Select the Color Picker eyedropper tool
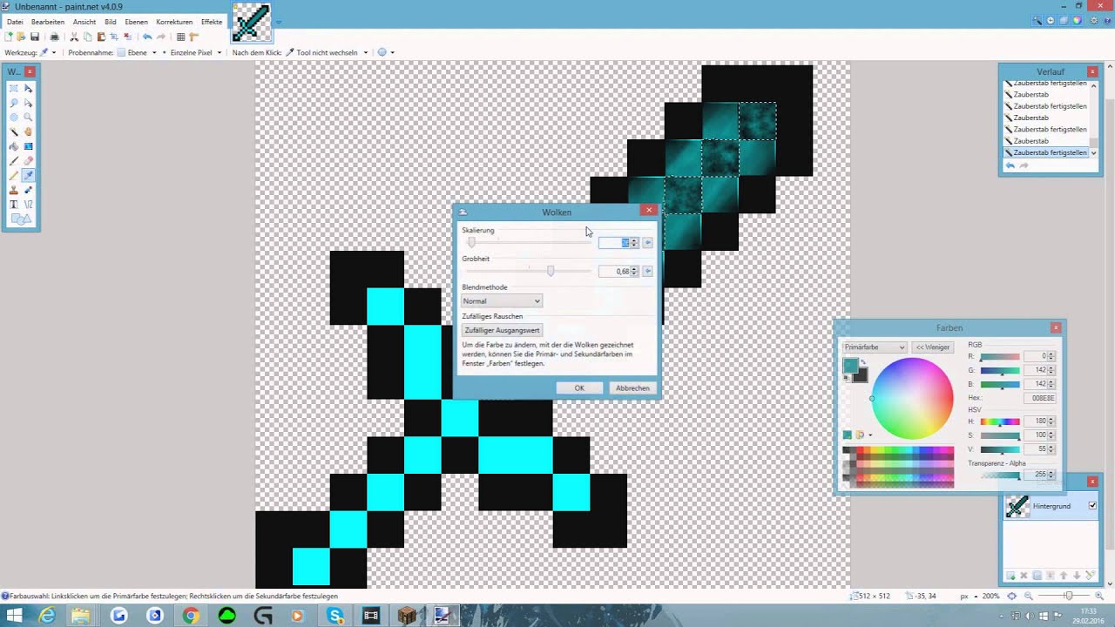This screenshot has height=627, width=1115. coord(29,175)
